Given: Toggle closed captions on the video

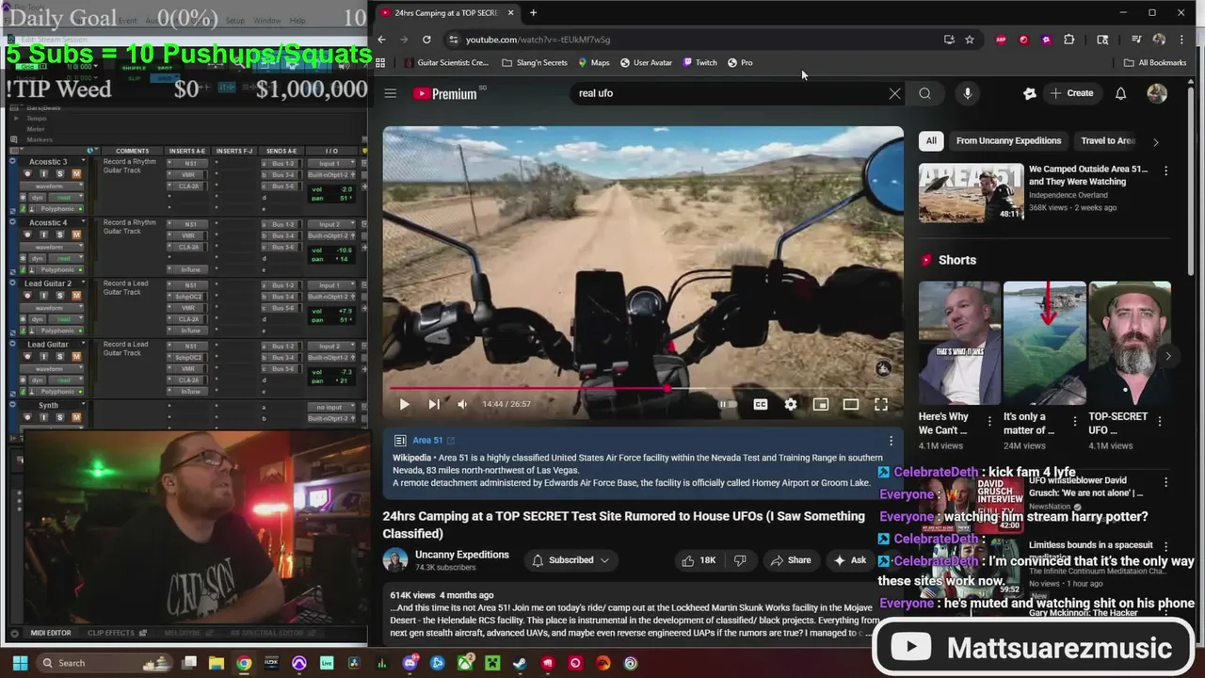Looking at the screenshot, I should click(760, 404).
